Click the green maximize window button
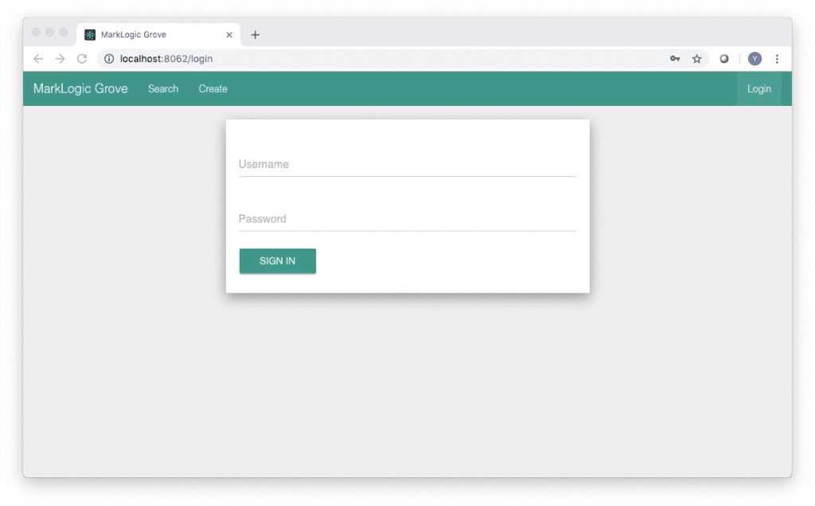The width and height of the screenshot is (815, 506). click(64, 33)
